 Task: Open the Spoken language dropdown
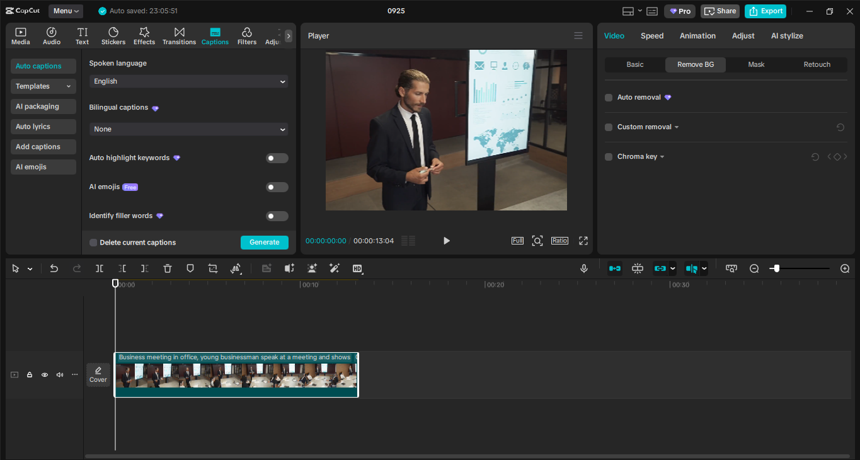pos(188,81)
